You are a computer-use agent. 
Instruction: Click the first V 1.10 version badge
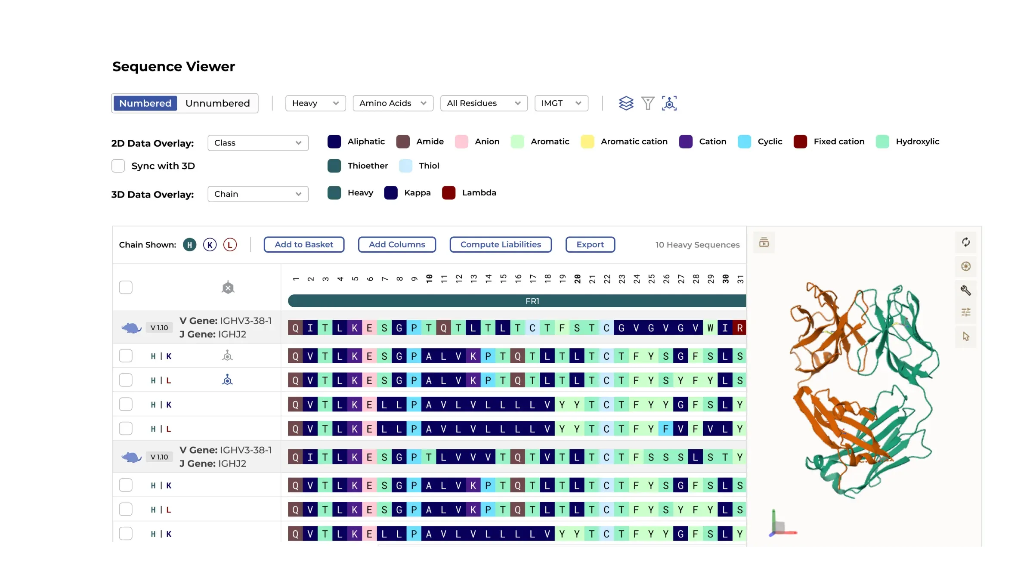coord(159,328)
